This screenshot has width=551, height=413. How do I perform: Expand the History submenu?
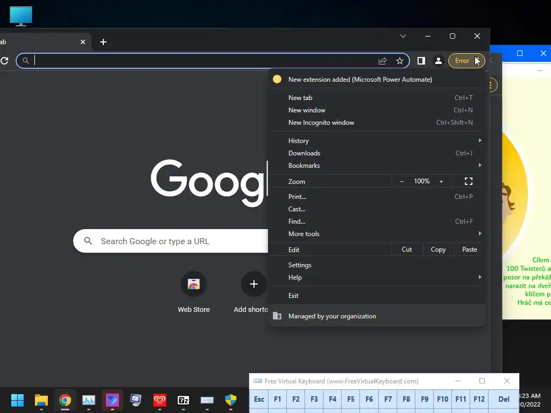tap(377, 141)
